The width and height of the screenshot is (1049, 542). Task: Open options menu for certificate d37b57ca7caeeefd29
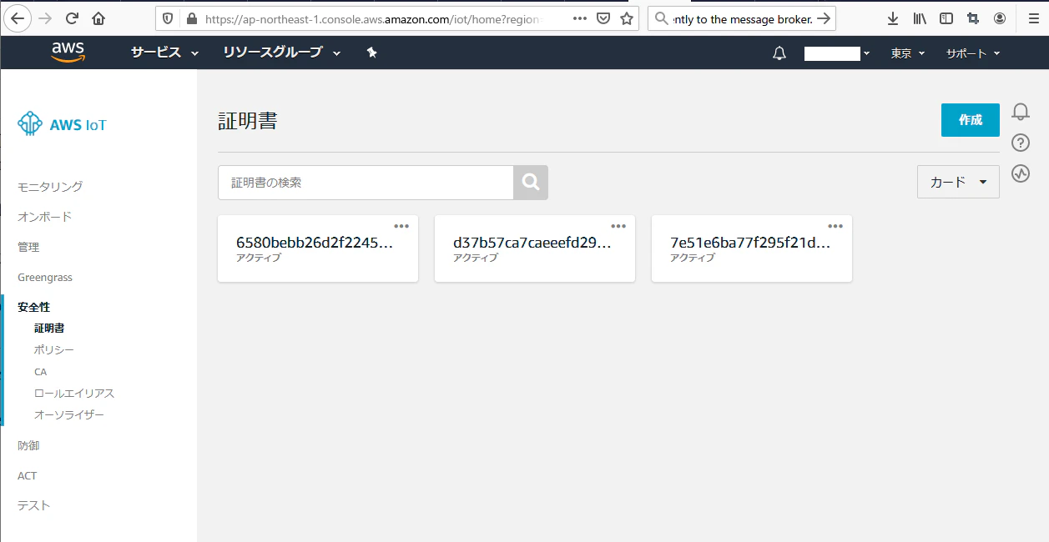(618, 226)
